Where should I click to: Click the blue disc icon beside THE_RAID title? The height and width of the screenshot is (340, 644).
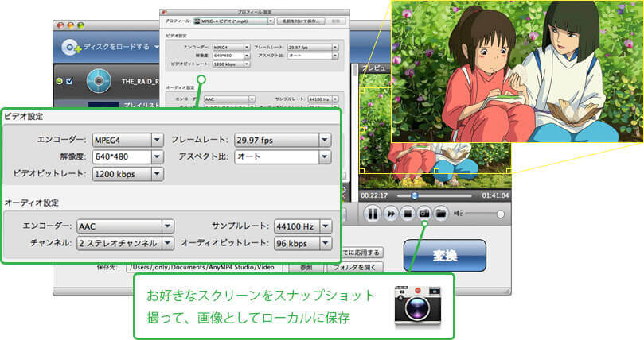pyautogui.click(x=99, y=81)
